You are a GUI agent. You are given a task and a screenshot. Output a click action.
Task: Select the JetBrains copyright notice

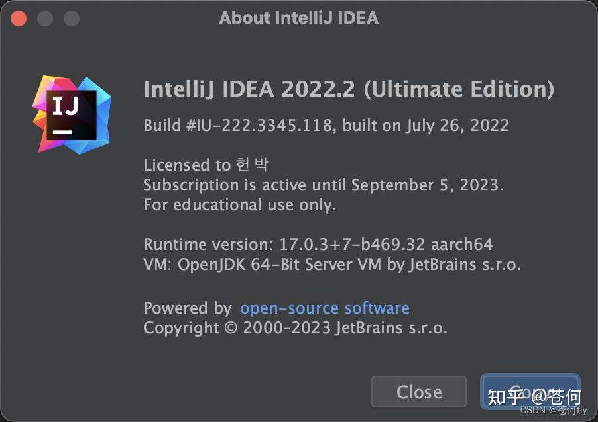tap(295, 327)
